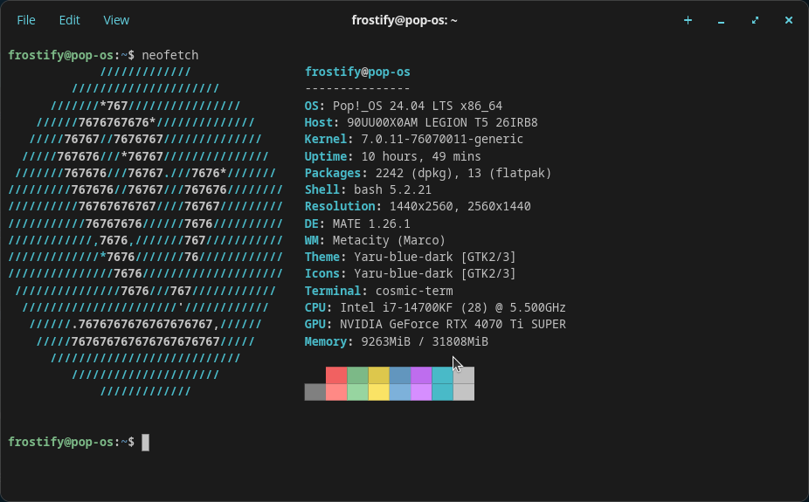Screen dimensions: 809x502
Task: Click the Packages 2242 (dpkg) line
Action: coord(428,173)
